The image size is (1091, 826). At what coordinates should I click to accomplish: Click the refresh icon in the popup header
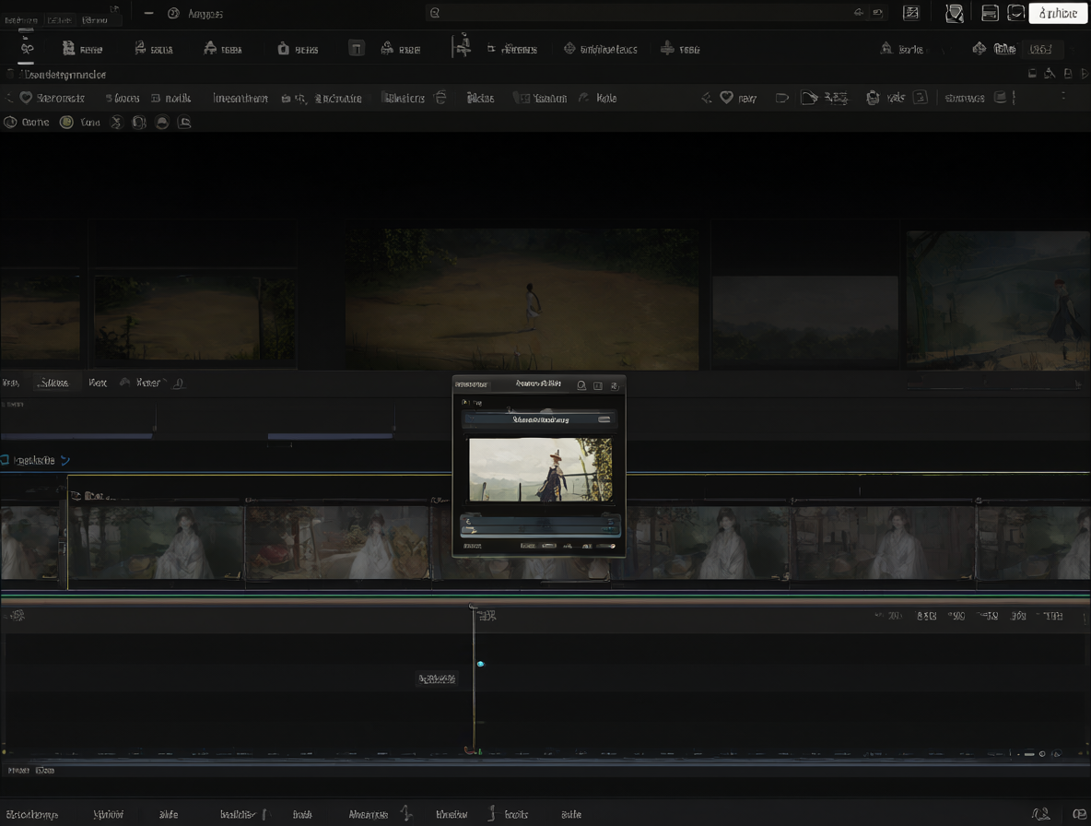click(615, 385)
